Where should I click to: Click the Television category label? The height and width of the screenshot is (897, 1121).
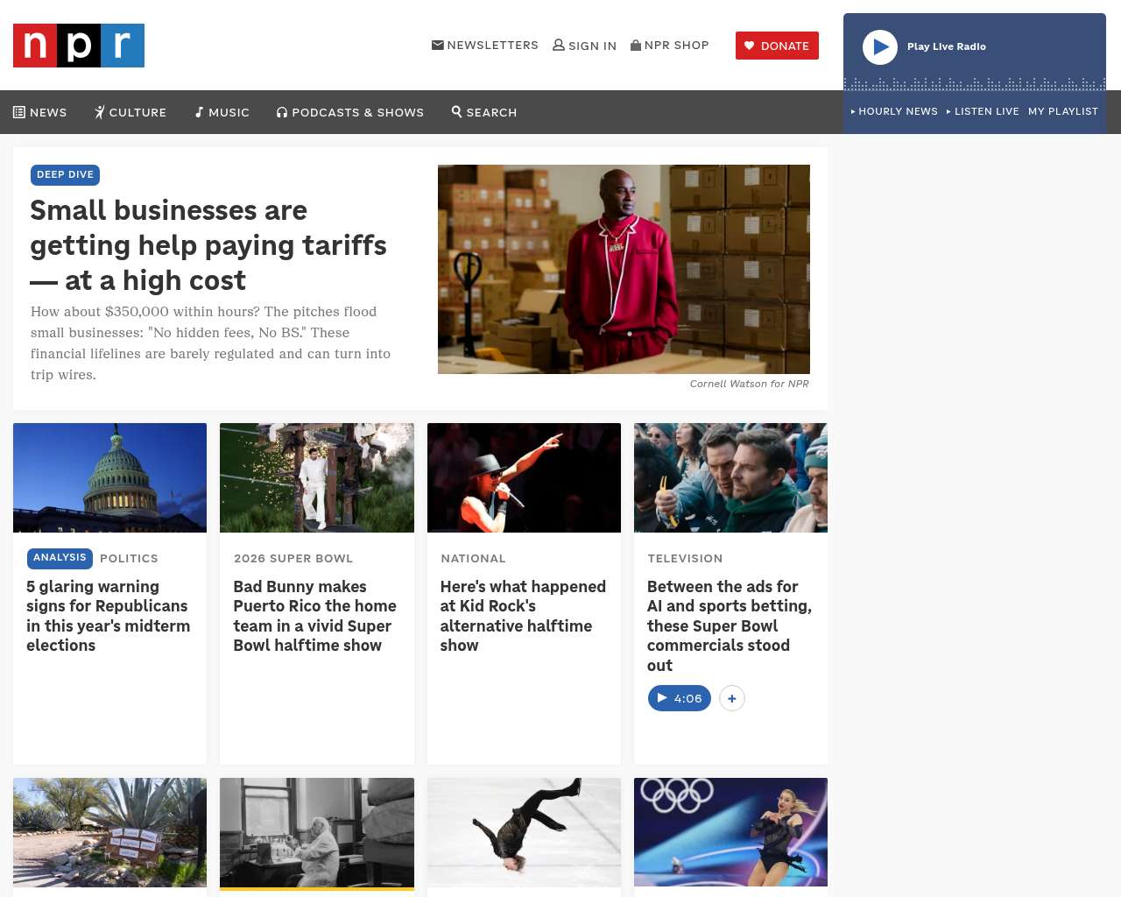(685, 559)
